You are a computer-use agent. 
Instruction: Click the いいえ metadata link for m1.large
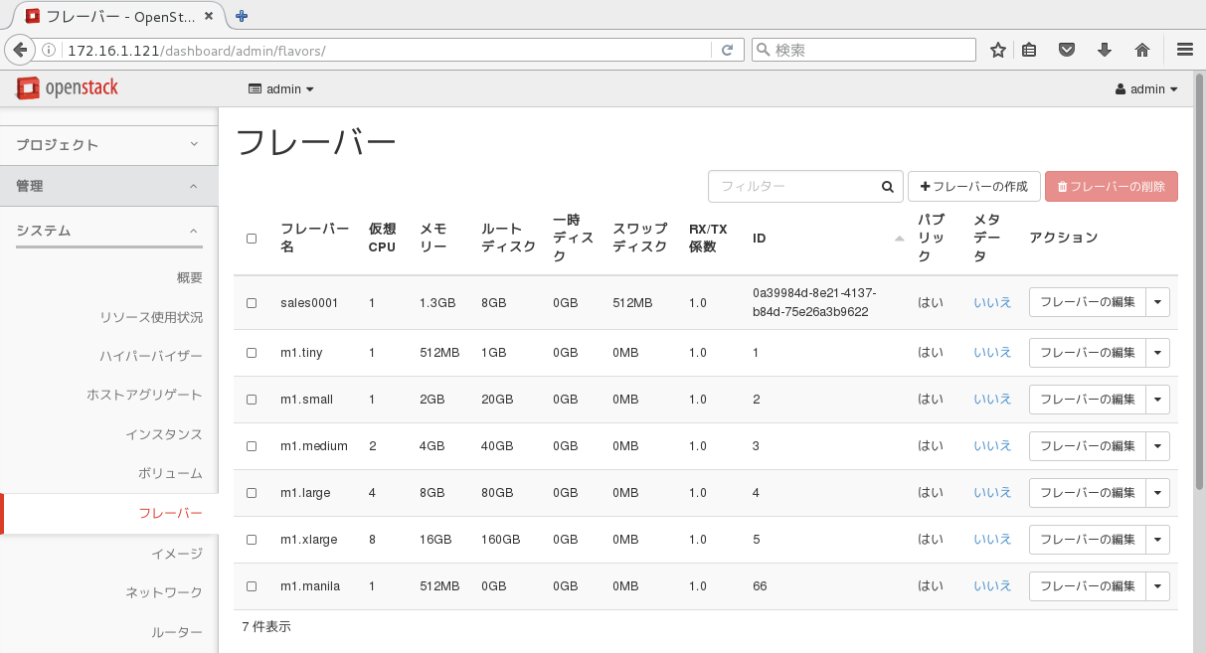pyautogui.click(x=991, y=493)
